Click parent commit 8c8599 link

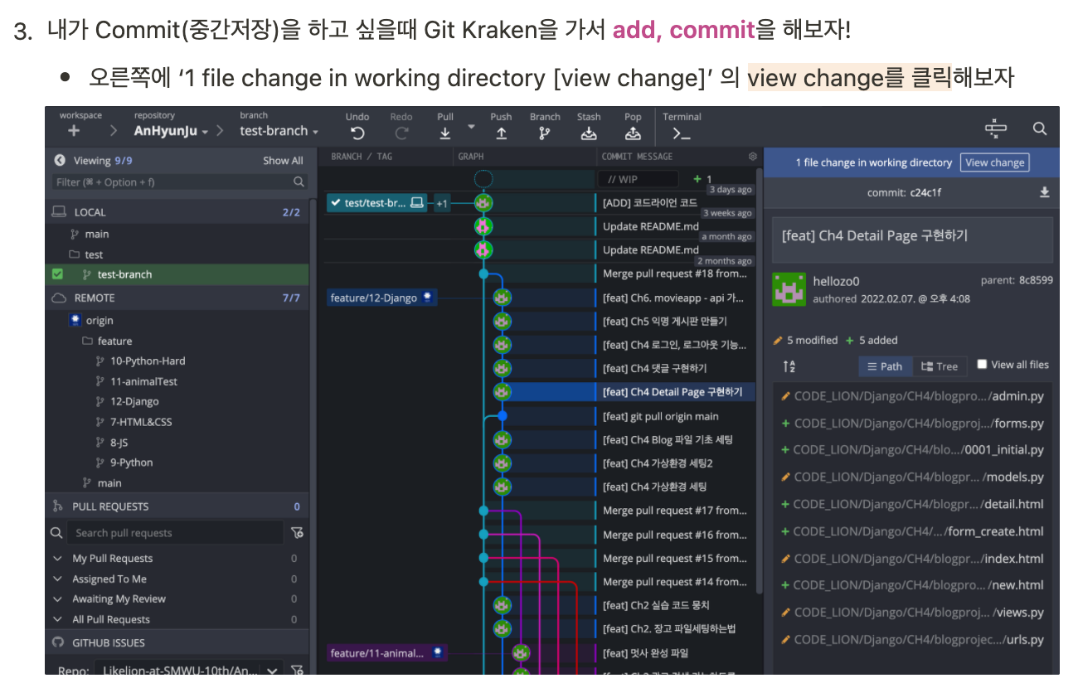[1034, 280]
